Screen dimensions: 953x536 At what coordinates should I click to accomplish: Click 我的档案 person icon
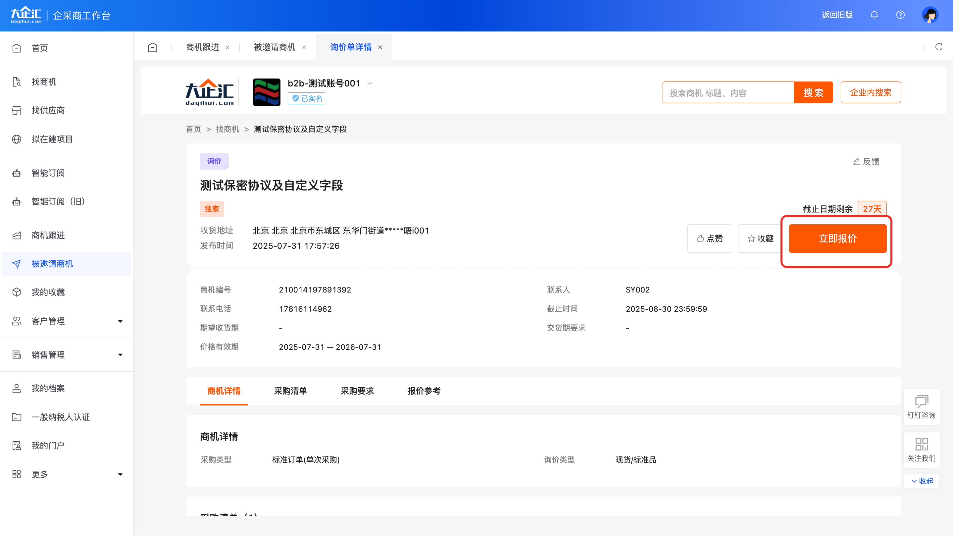coord(17,388)
